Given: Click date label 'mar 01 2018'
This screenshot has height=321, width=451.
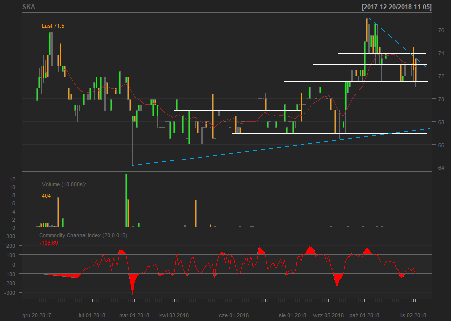Looking at the screenshot, I should point(134,315).
